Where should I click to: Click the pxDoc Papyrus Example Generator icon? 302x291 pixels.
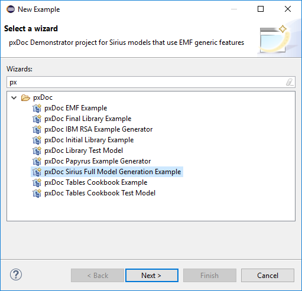click(x=37, y=161)
